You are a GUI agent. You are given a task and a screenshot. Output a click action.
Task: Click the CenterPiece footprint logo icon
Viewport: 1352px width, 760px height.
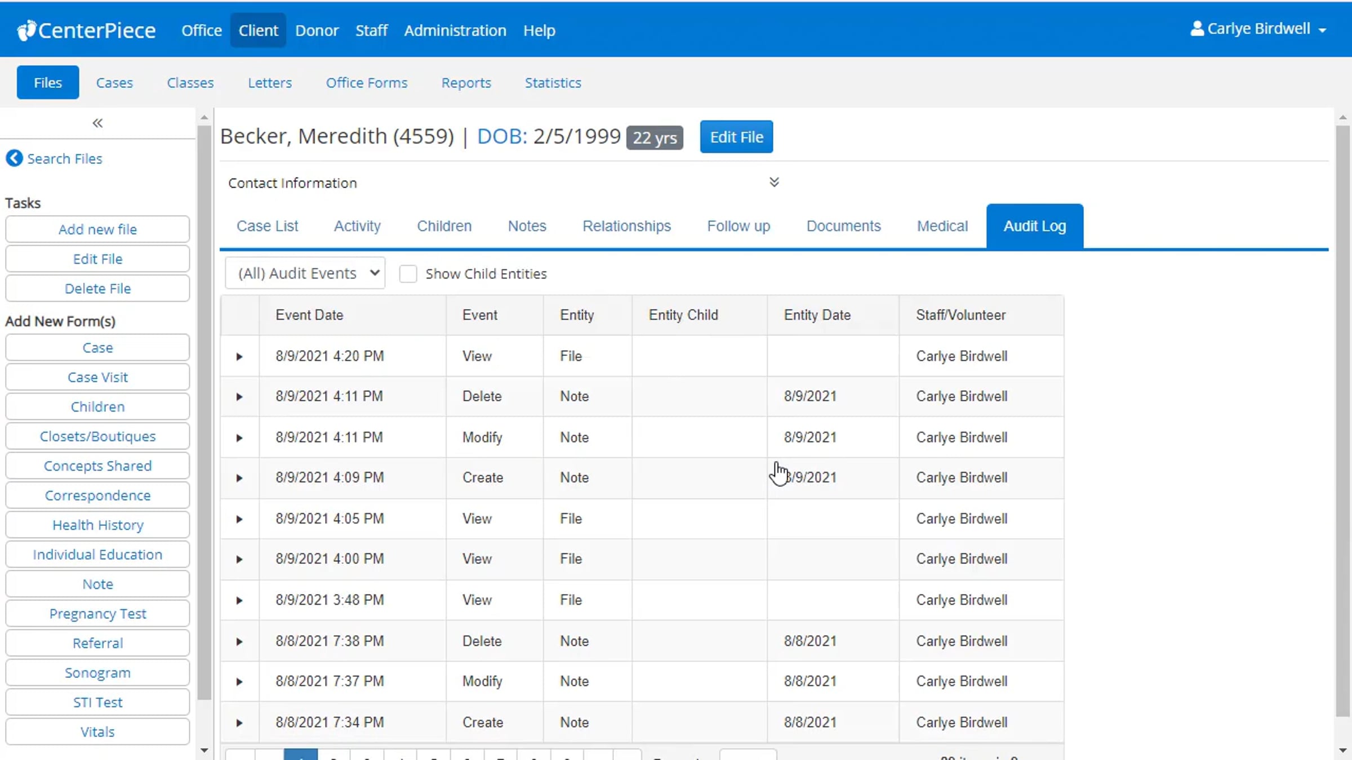[26, 30]
